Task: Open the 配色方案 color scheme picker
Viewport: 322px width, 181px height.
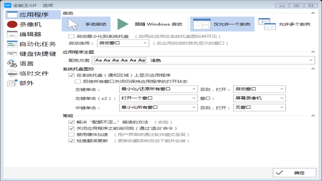Action: coord(204,60)
